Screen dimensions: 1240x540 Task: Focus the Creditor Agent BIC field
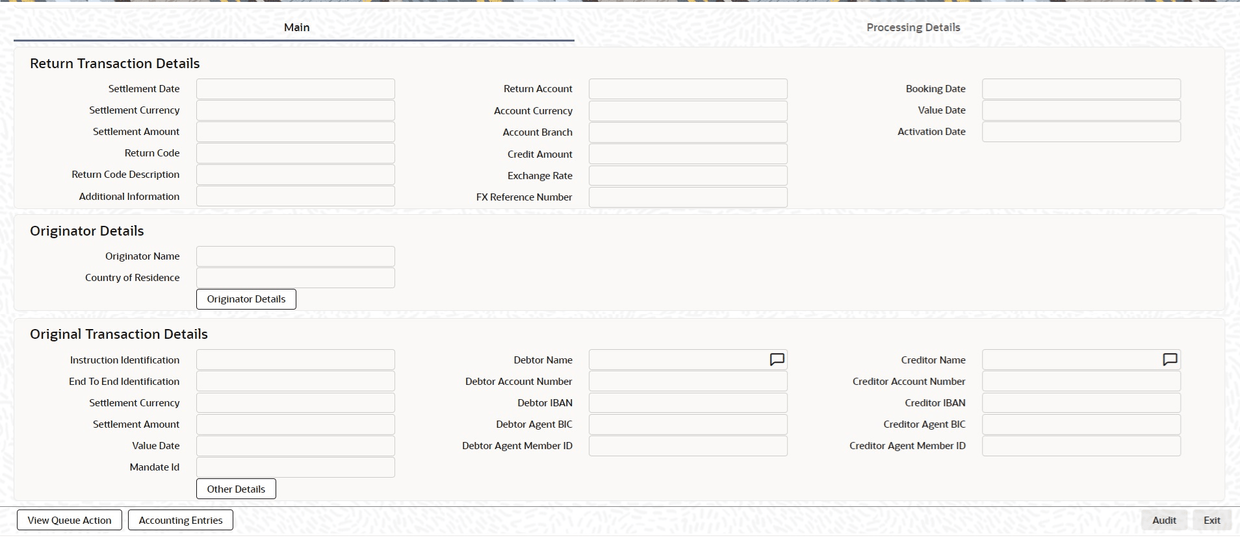(x=1081, y=424)
